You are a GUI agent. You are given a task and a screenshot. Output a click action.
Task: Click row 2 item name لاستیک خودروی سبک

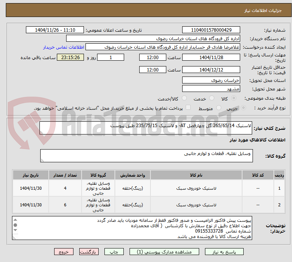[196, 205]
